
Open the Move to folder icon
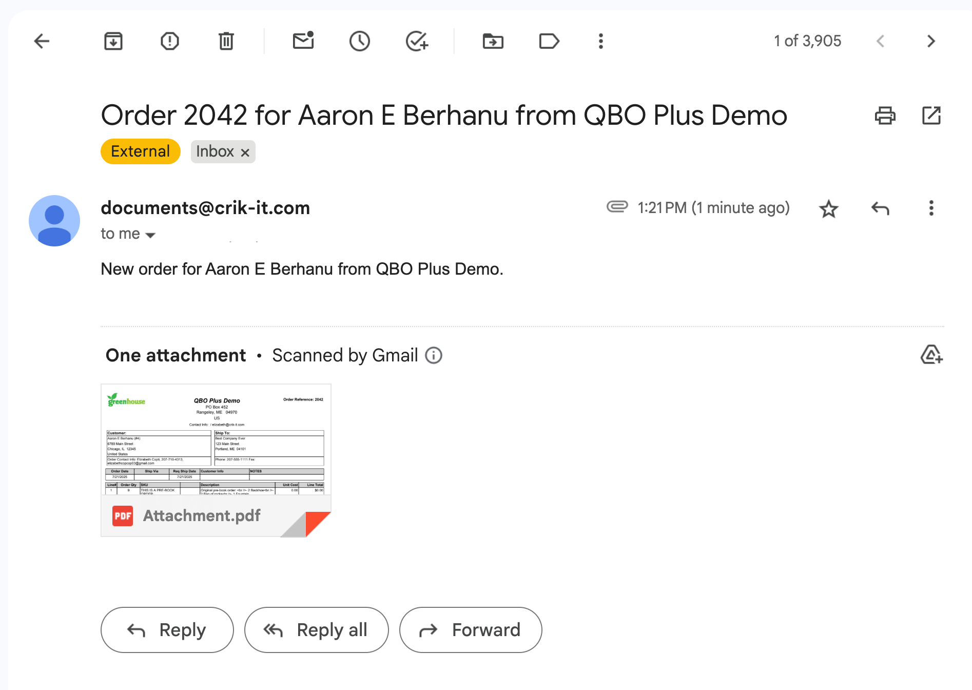point(493,41)
